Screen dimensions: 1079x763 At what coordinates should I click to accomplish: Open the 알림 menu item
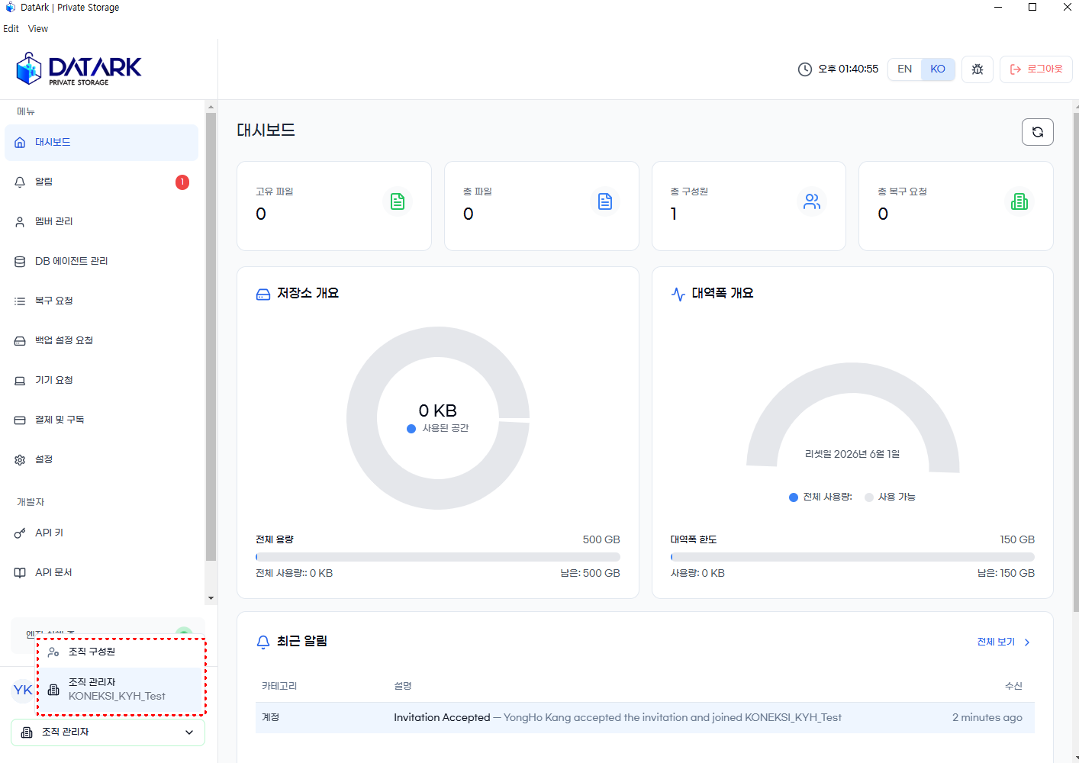tap(101, 182)
